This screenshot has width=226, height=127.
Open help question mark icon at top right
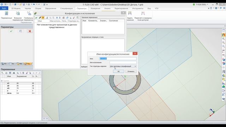click(211, 8)
